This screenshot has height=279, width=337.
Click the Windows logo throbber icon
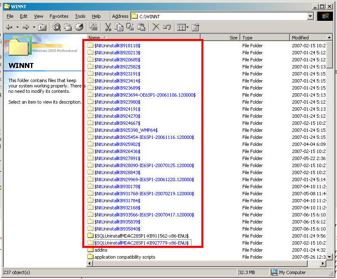point(325,16)
